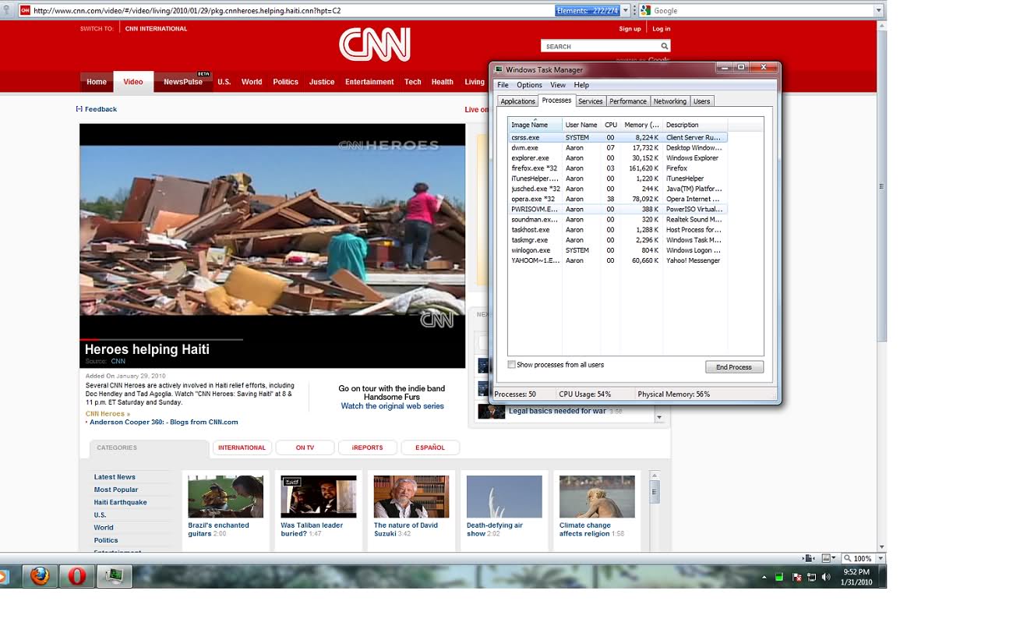
Task: Open The nature of David Suzuki thumbnail
Action: coord(411,497)
